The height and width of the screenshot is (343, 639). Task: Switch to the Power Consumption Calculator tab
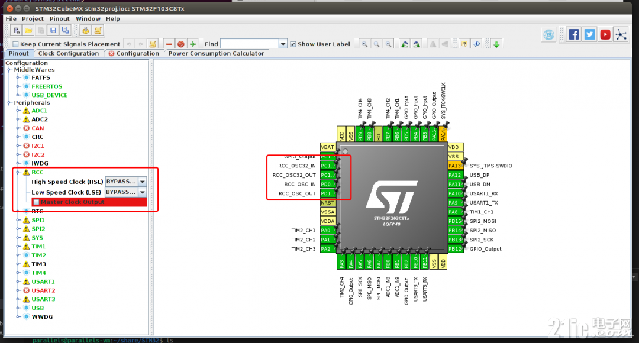pyautogui.click(x=216, y=53)
